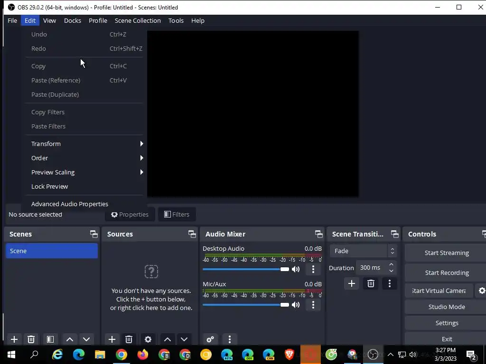
Task: Remove source with trash icon
Action: 129,339
